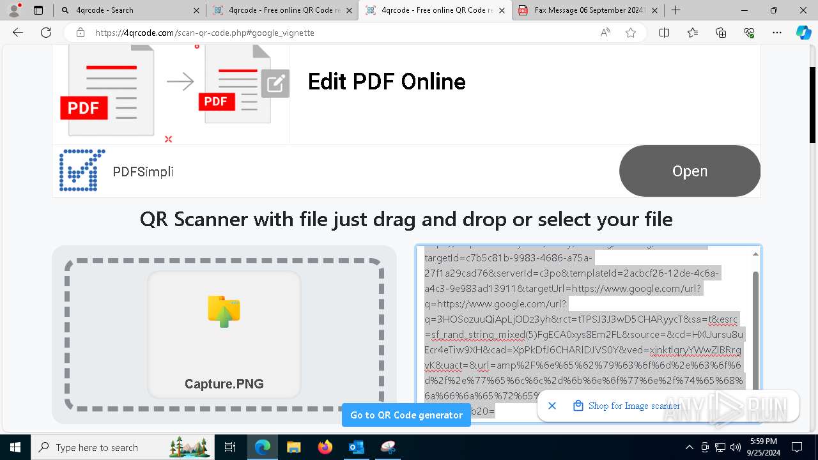Click the PDFSimpli logo
This screenshot has width=818, height=460.
tap(82, 171)
